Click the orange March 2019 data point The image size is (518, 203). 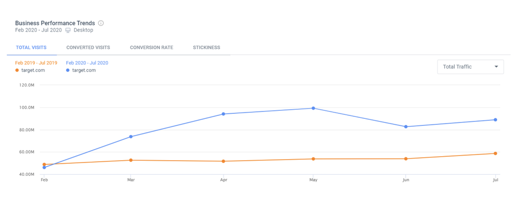click(131, 160)
